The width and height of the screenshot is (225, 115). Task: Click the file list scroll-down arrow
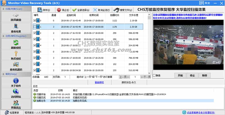coord(149,73)
